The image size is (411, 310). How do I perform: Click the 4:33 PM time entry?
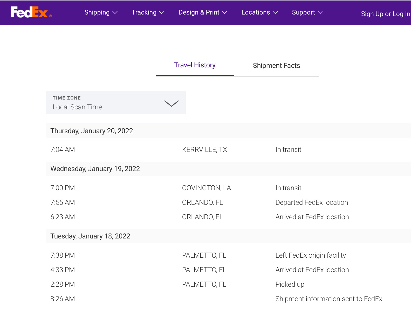pos(63,270)
